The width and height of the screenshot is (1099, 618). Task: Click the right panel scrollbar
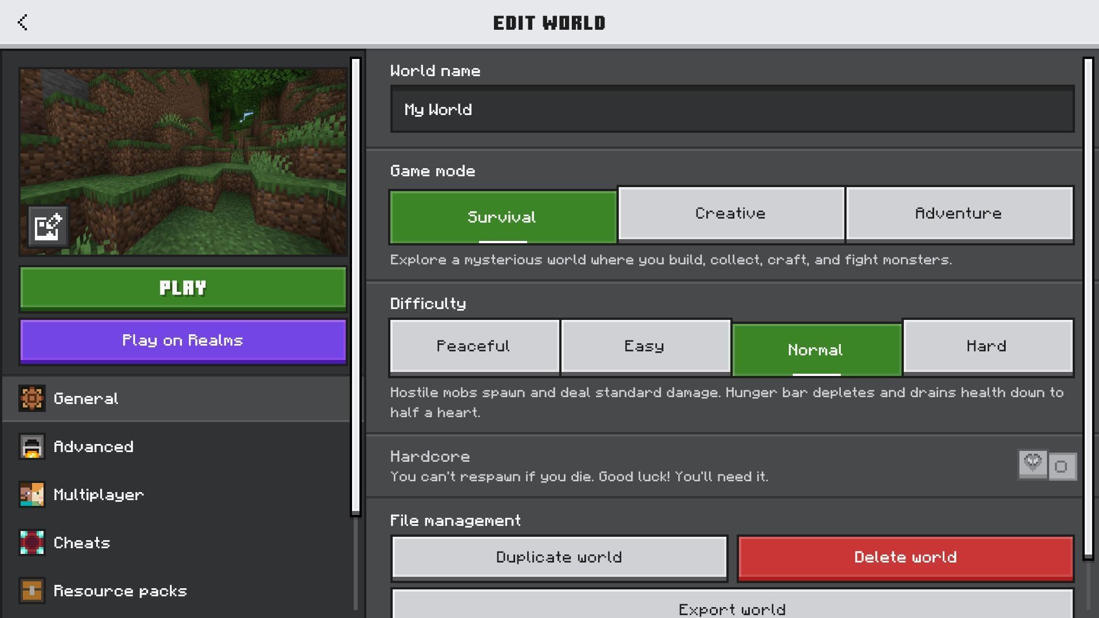1088,309
